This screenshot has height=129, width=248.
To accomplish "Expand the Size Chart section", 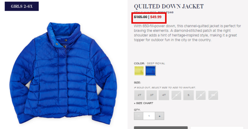I will (x=143, y=103).
